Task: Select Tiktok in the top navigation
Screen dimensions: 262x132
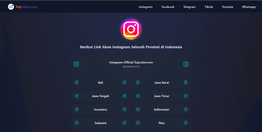Action: tap(209, 7)
